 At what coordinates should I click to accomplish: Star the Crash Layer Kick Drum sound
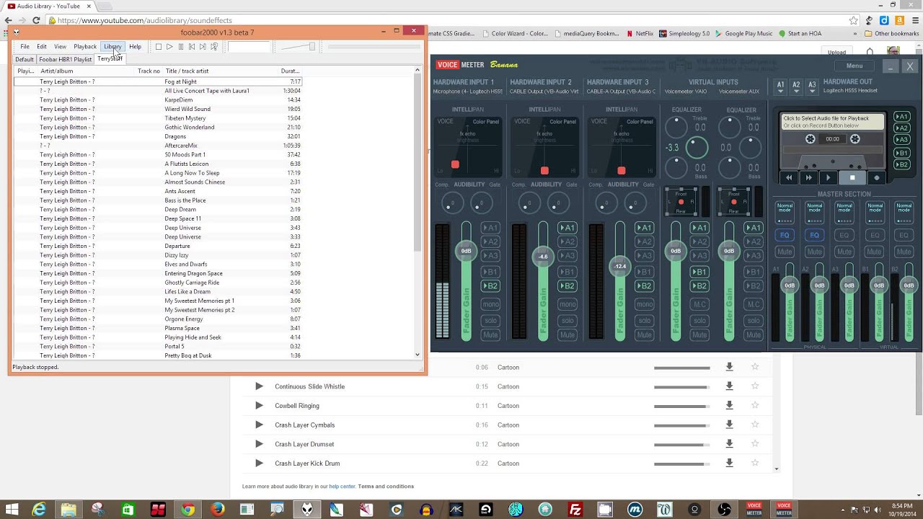755,463
